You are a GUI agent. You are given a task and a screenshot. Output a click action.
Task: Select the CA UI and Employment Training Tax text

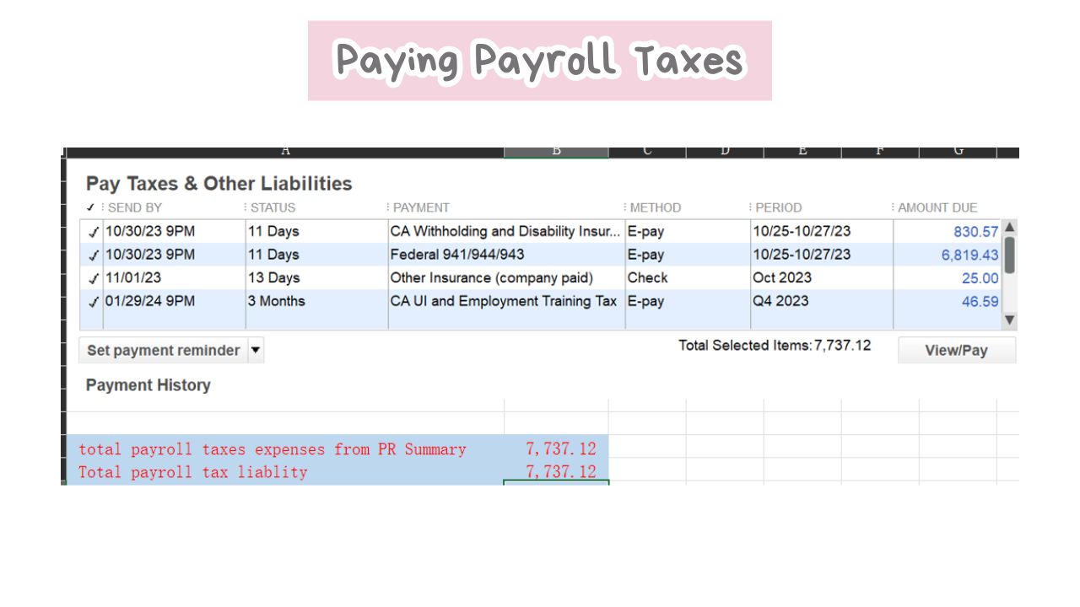504,301
